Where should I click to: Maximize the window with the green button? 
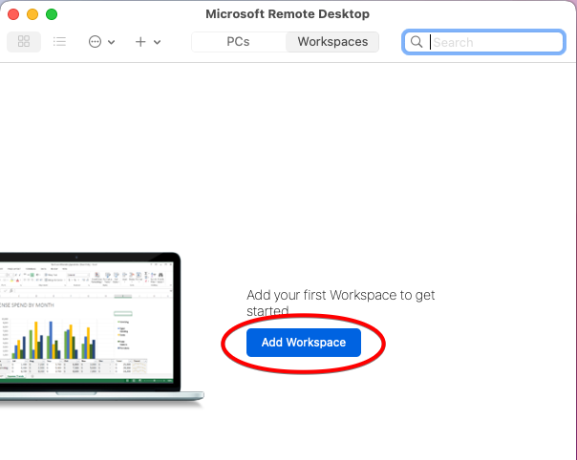tap(52, 14)
